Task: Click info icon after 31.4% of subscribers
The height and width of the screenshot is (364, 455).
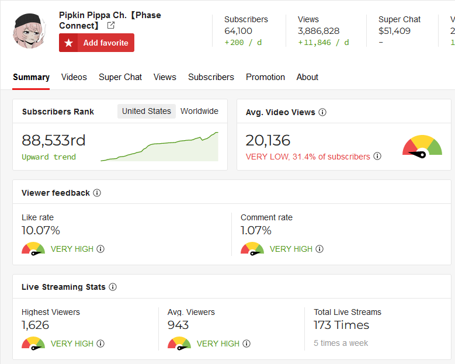Action: (x=377, y=156)
